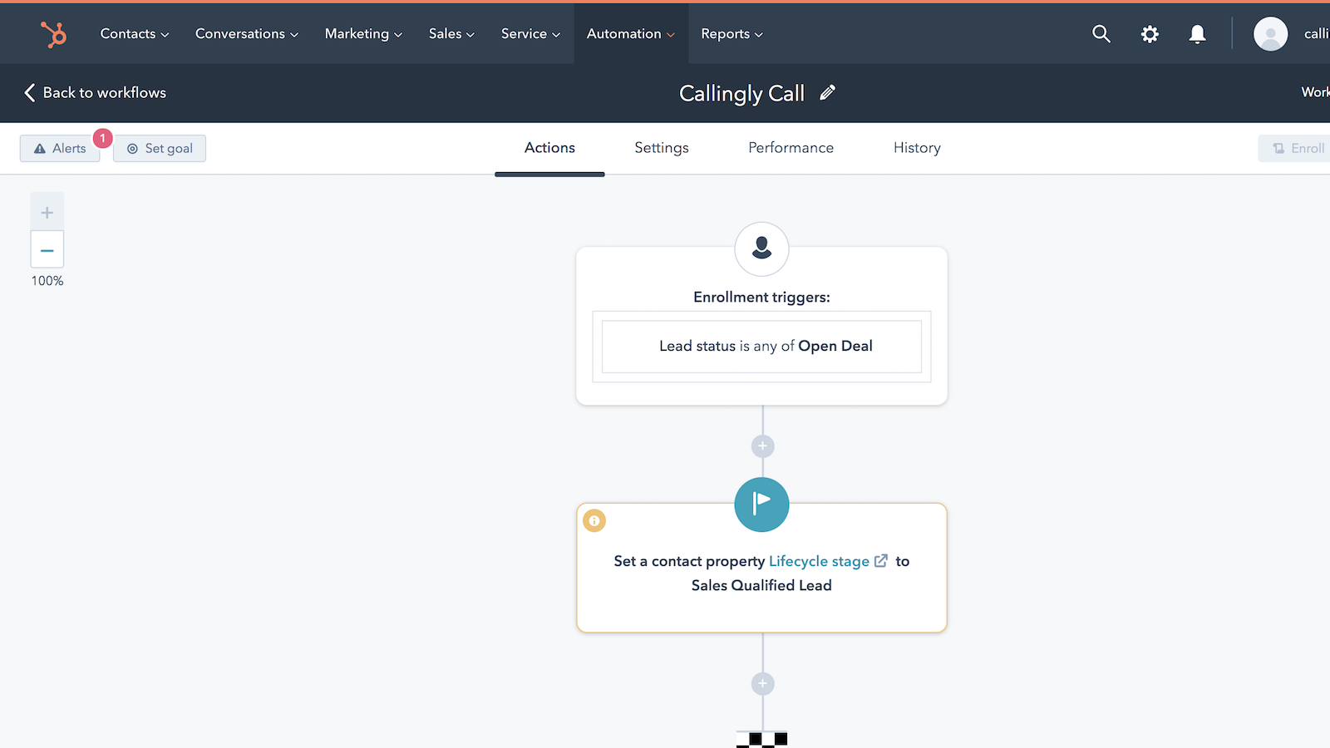Open Lifecycle stage via external link icon
1330x748 pixels.
880,561
